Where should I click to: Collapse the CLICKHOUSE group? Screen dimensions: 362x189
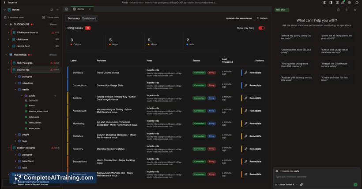6,24
